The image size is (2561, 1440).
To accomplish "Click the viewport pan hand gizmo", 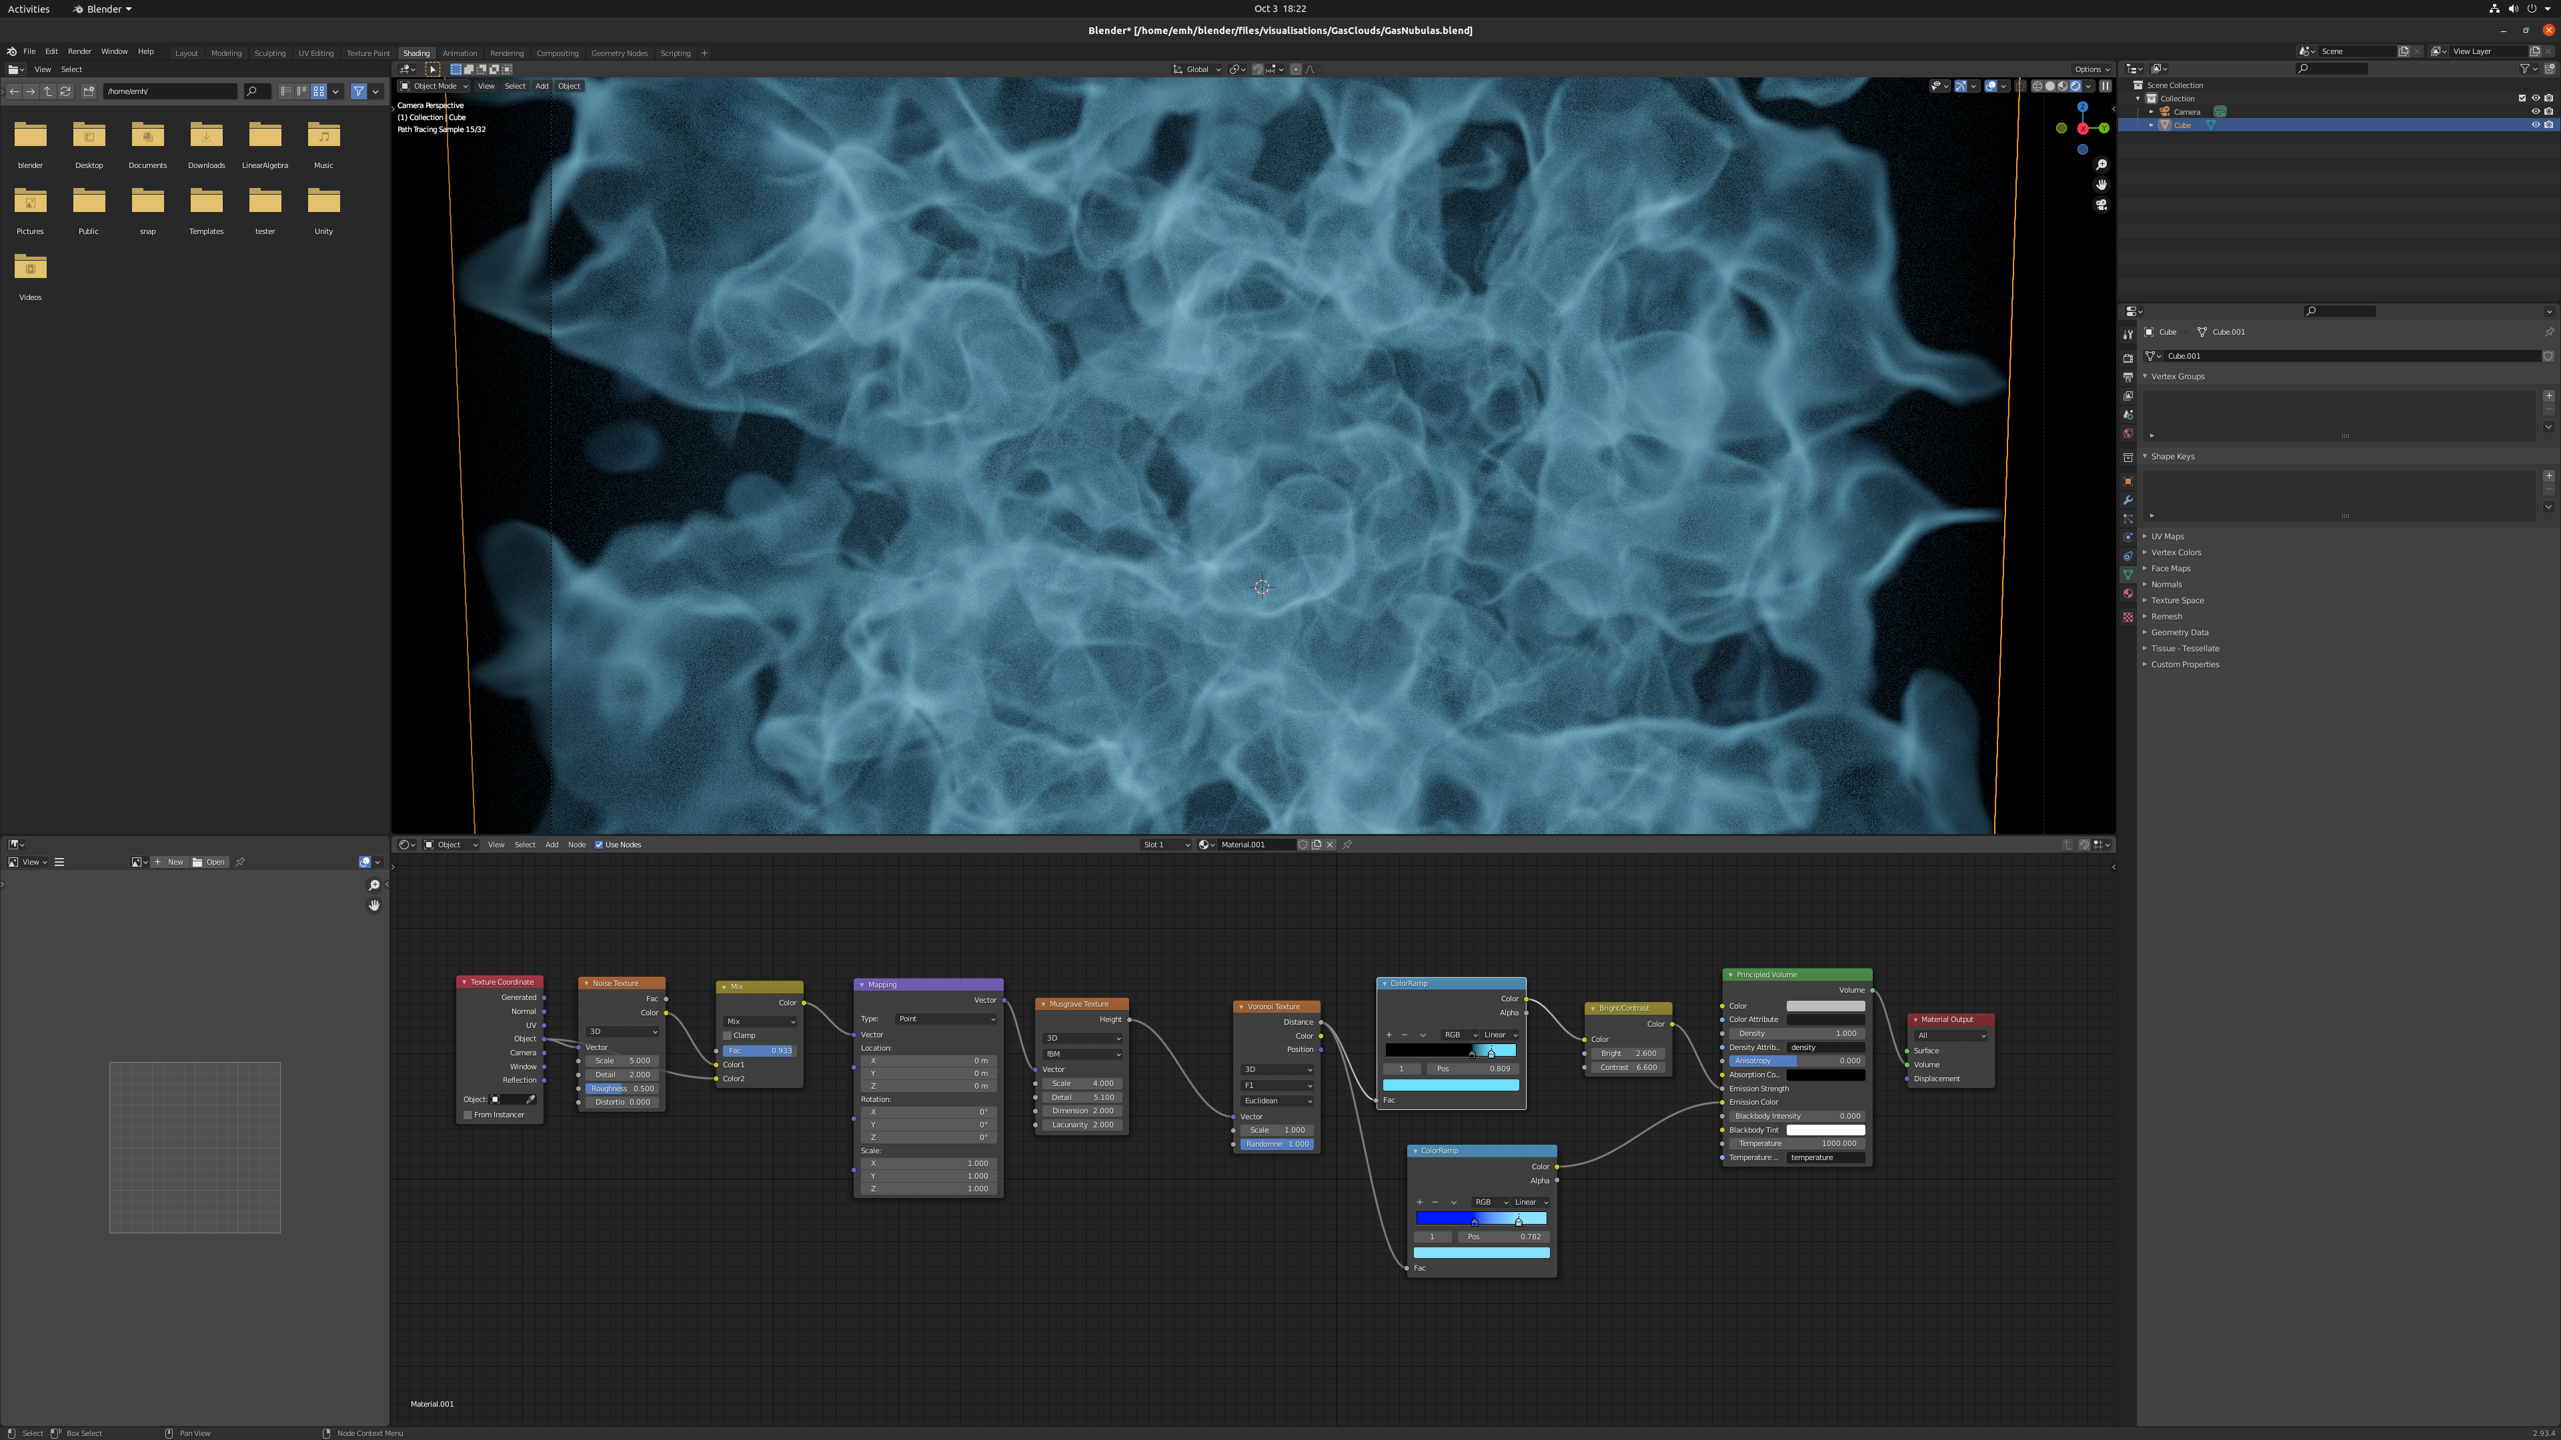I will (2101, 185).
